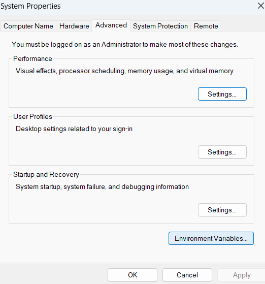Click the visual effects description text
The width and height of the screenshot is (265, 284).
click(124, 71)
